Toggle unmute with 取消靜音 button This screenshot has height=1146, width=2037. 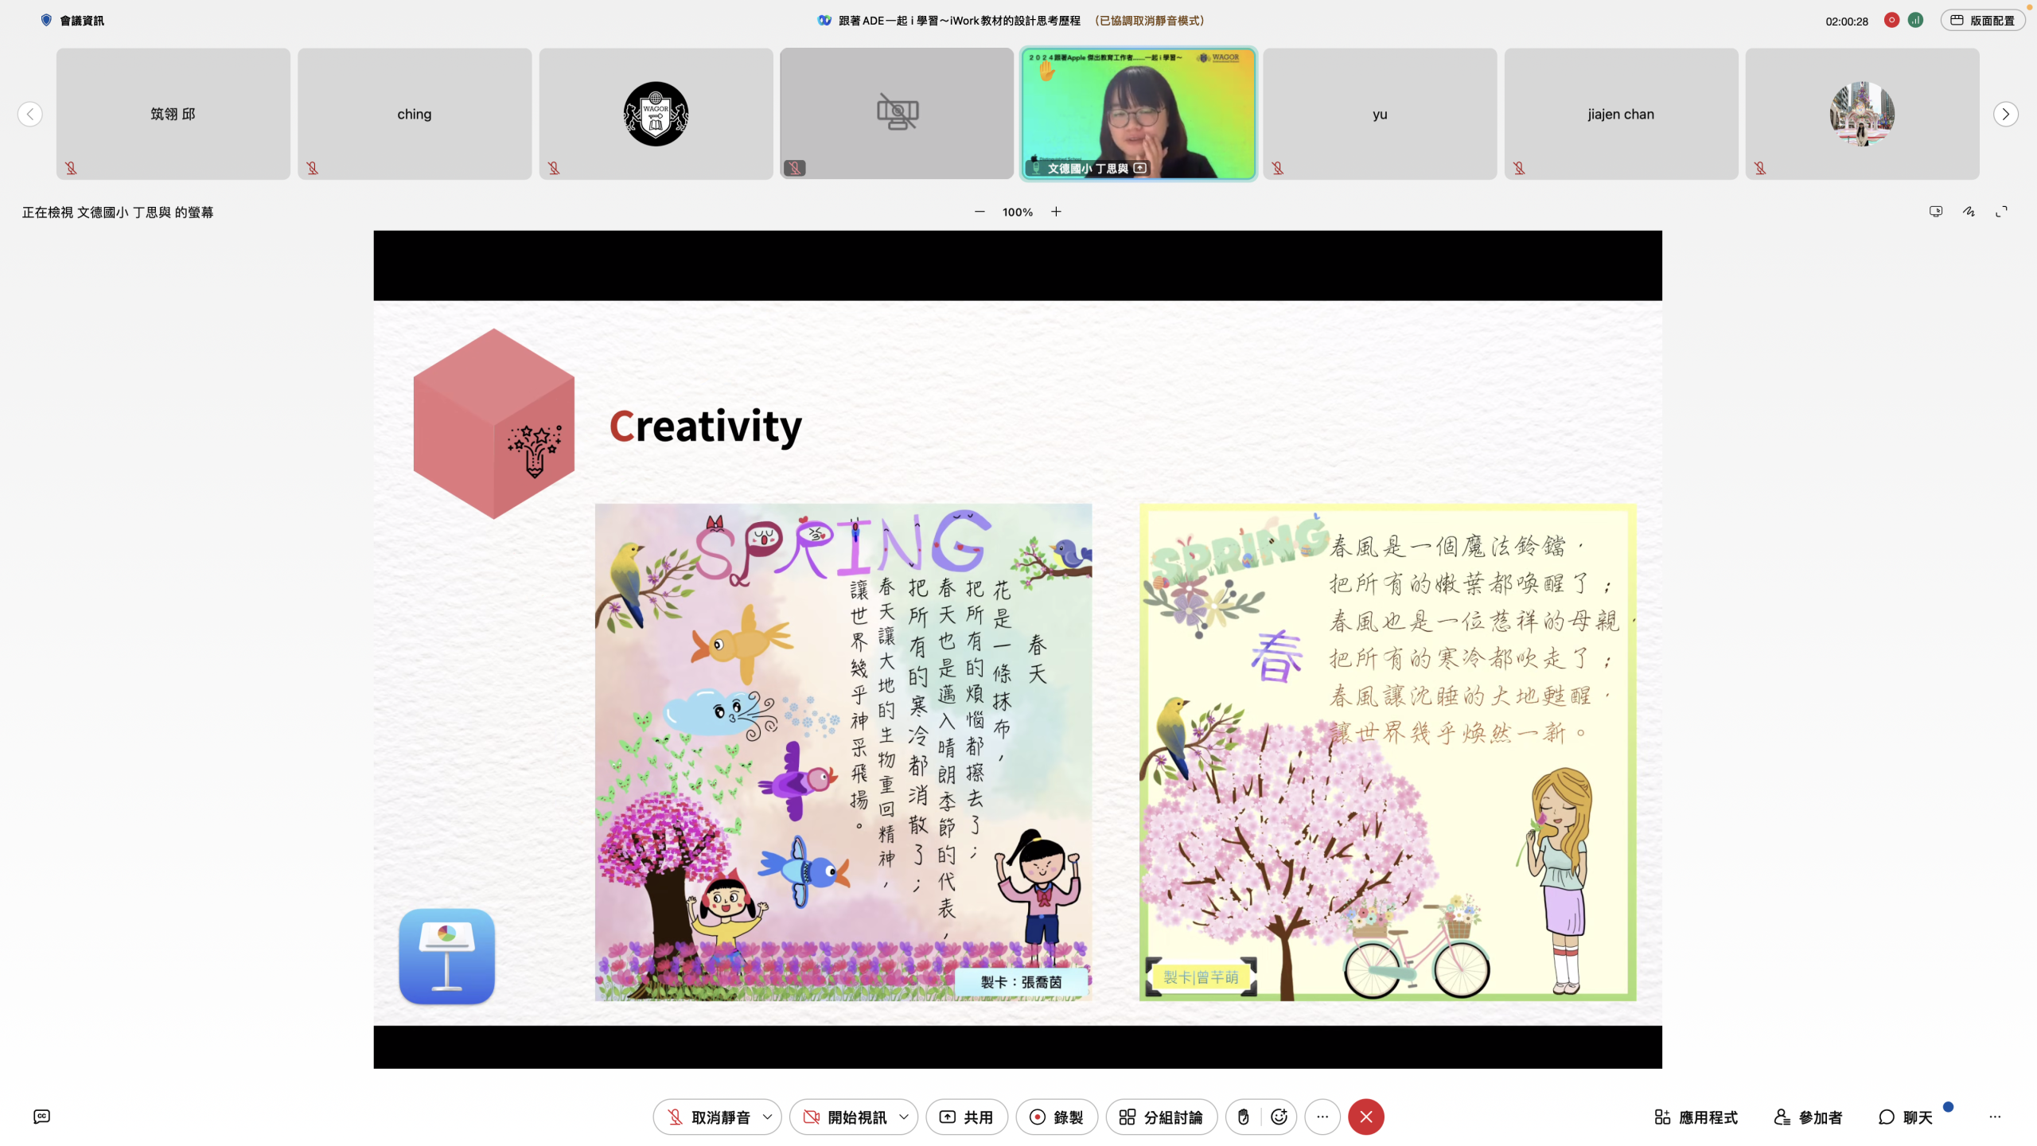click(x=708, y=1117)
